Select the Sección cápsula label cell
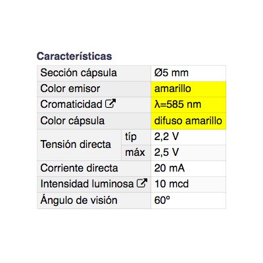 pyautogui.click(x=94, y=73)
